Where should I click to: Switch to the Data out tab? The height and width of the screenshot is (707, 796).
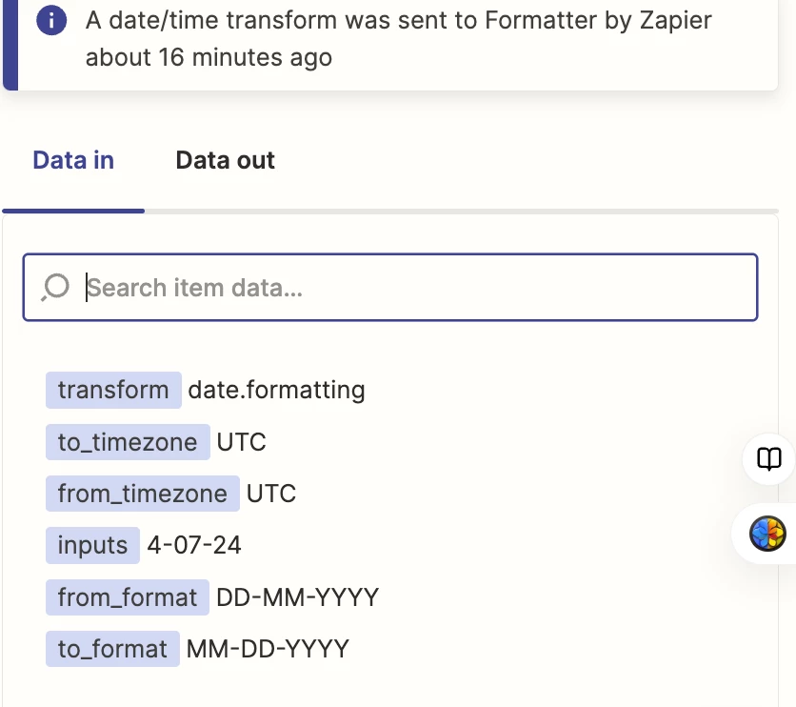pyautogui.click(x=225, y=160)
